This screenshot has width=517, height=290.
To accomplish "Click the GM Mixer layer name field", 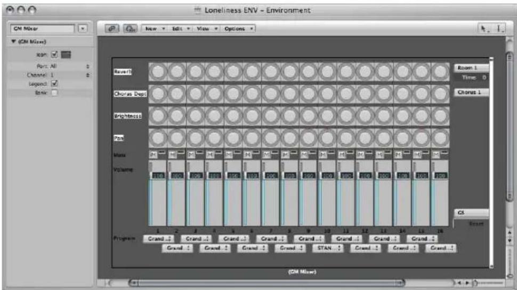I will point(43,29).
